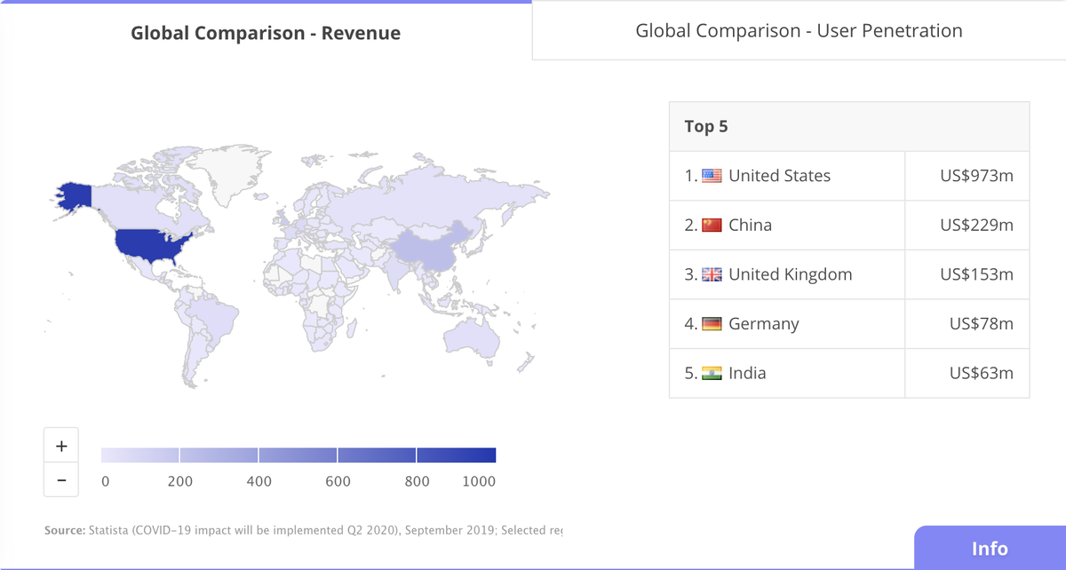Click the 200-400 legend color segment
The image size is (1066, 570).
coord(219,455)
